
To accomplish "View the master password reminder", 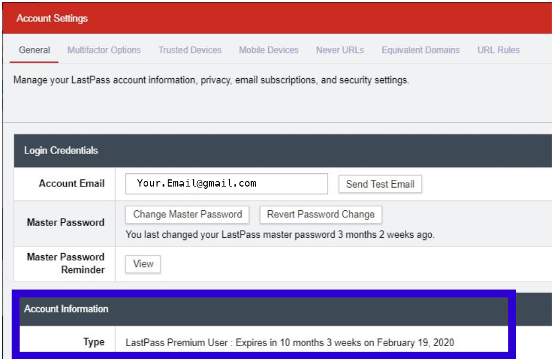I will pos(143,264).
